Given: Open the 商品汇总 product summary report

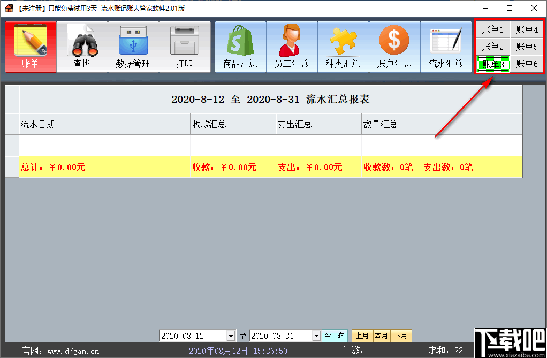Looking at the screenshot, I should 240,46.
